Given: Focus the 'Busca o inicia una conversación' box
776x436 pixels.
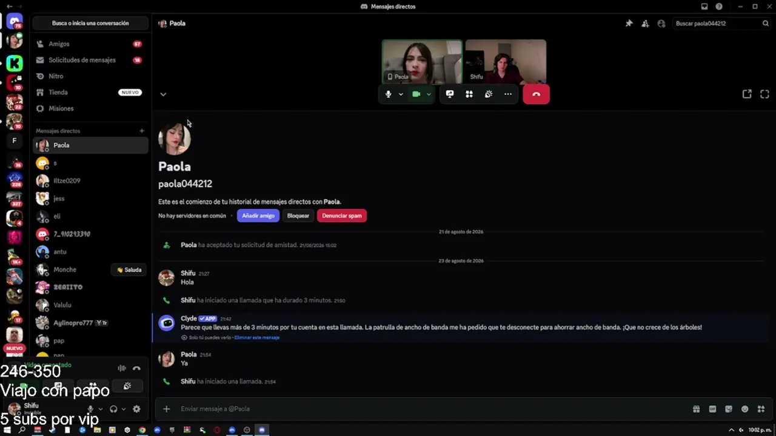Looking at the screenshot, I should pyautogui.click(x=90, y=23).
